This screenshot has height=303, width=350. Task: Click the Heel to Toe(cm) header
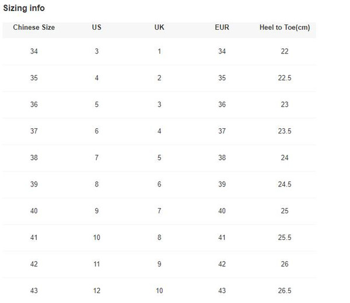click(285, 27)
